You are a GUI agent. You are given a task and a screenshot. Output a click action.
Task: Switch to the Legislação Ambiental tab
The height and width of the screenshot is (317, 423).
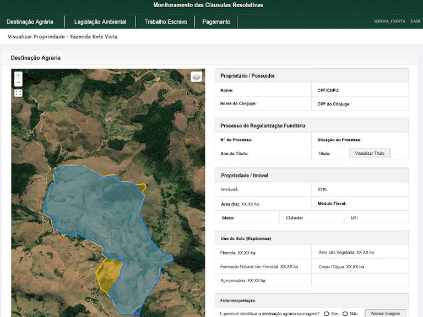tap(100, 22)
